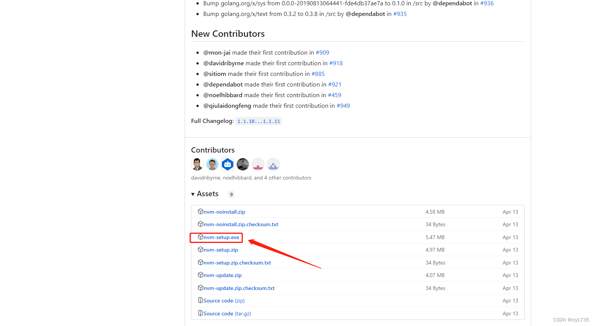Click file-zip icon beside Source code (zip)
The width and height of the screenshot is (595, 326).
[201, 300]
